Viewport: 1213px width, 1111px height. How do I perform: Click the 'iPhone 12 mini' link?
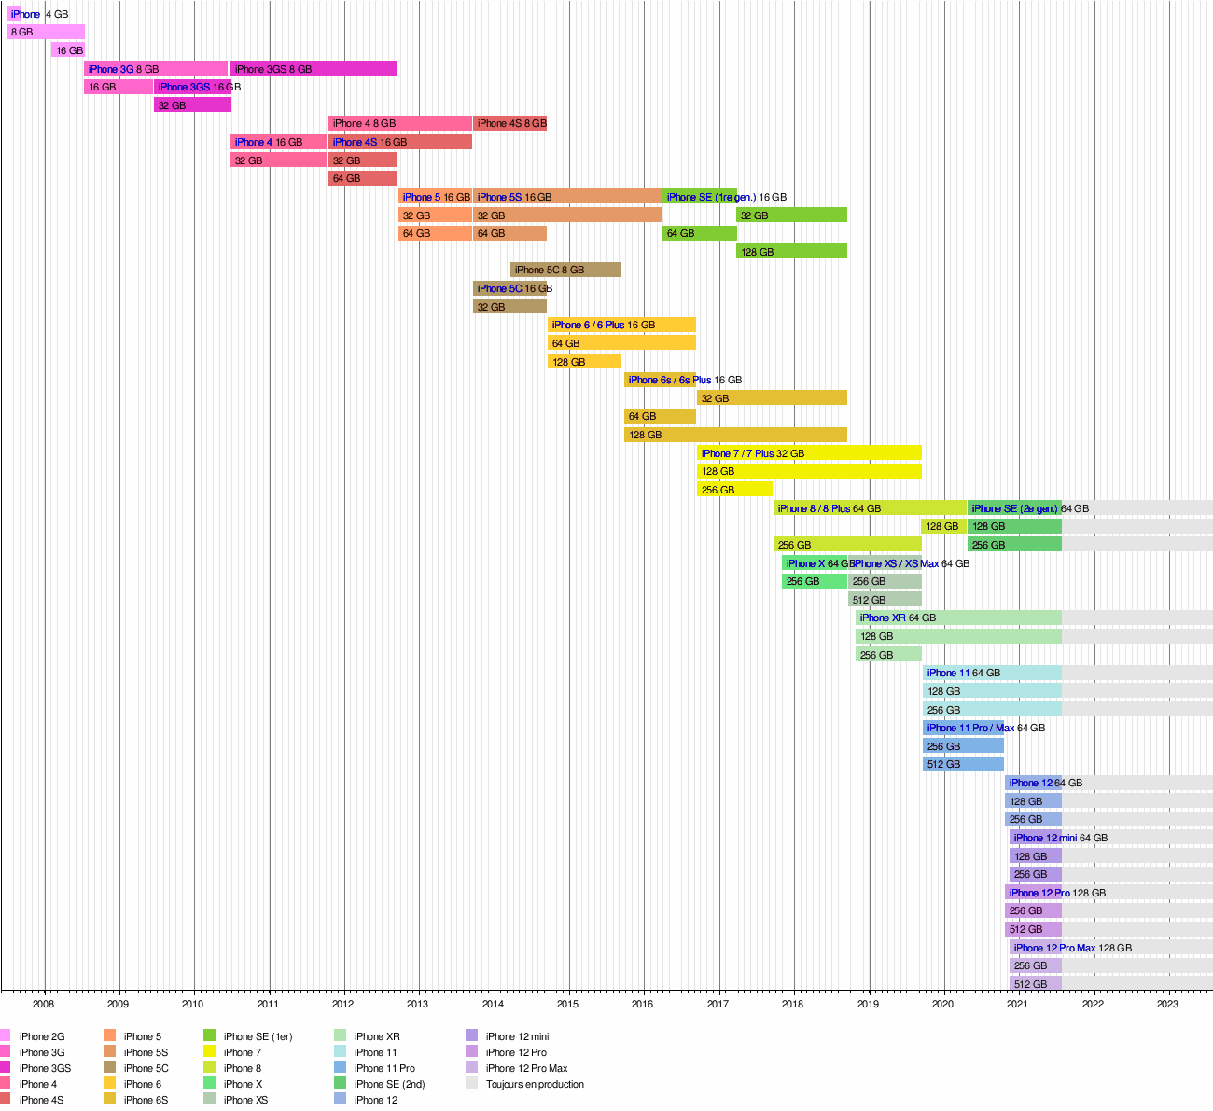click(x=1045, y=838)
